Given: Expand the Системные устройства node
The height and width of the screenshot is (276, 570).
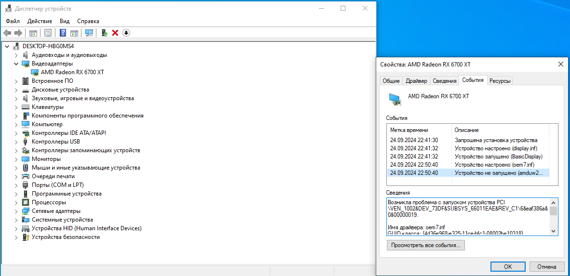Looking at the screenshot, I should pos(16,220).
